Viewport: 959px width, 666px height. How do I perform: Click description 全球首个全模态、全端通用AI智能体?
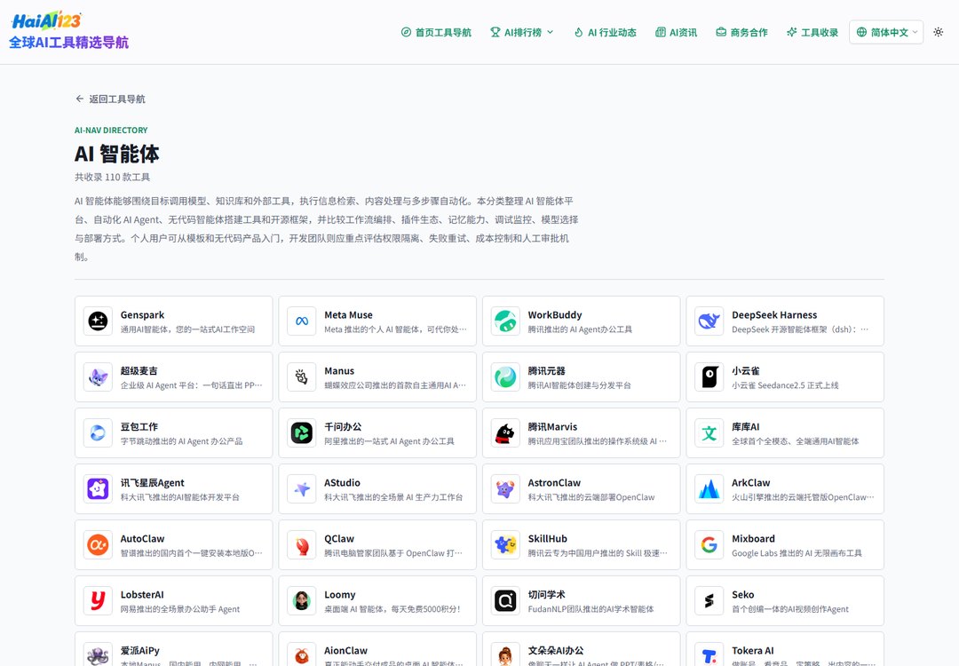tap(795, 441)
